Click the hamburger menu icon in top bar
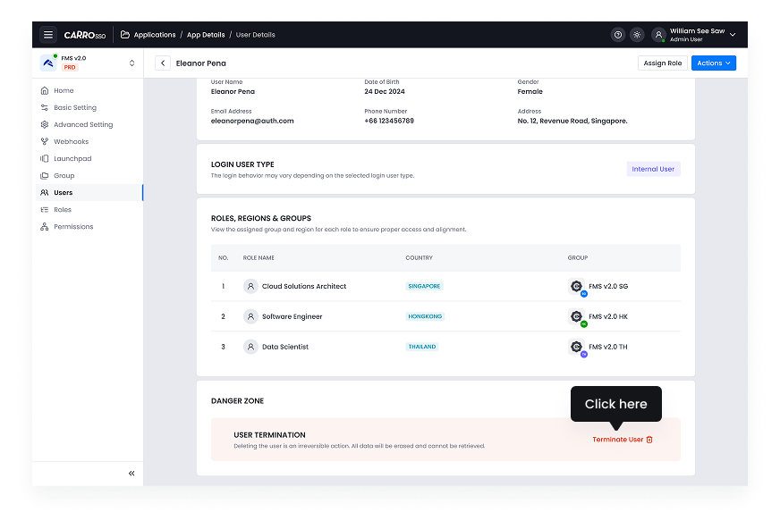Screen dimensions: 780x529 point(48,35)
